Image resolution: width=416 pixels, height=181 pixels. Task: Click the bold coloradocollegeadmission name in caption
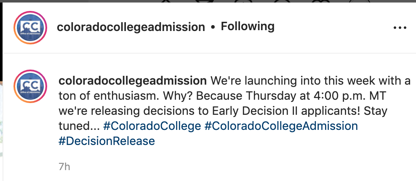point(132,81)
